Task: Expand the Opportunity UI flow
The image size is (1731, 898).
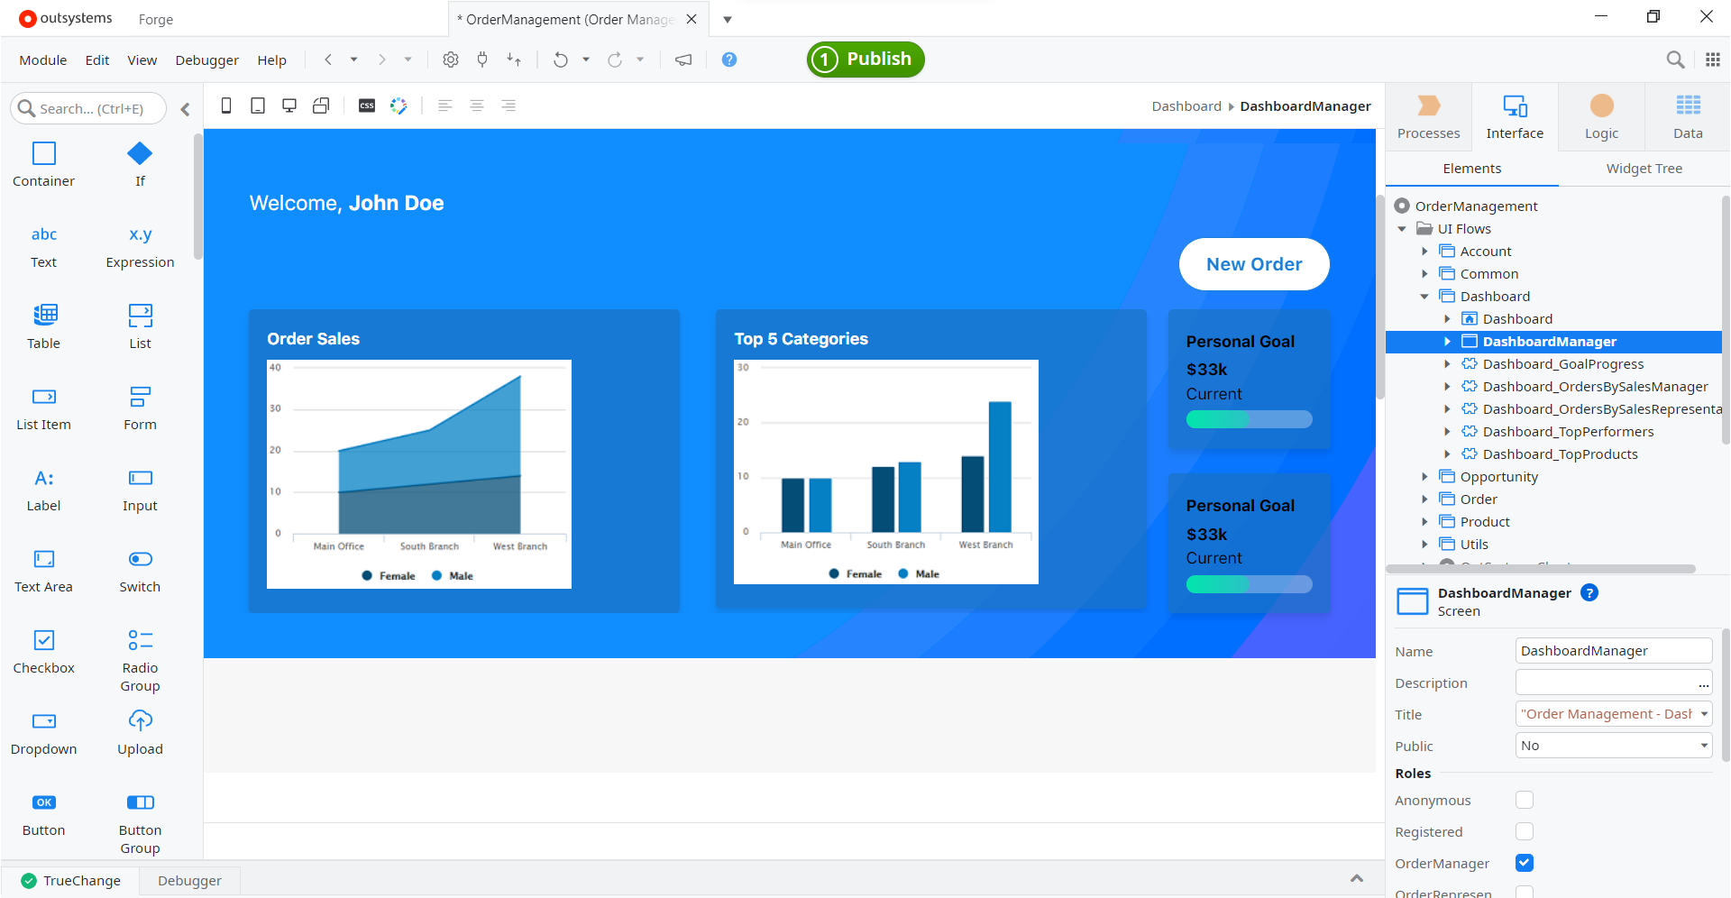Action: [1424, 477]
